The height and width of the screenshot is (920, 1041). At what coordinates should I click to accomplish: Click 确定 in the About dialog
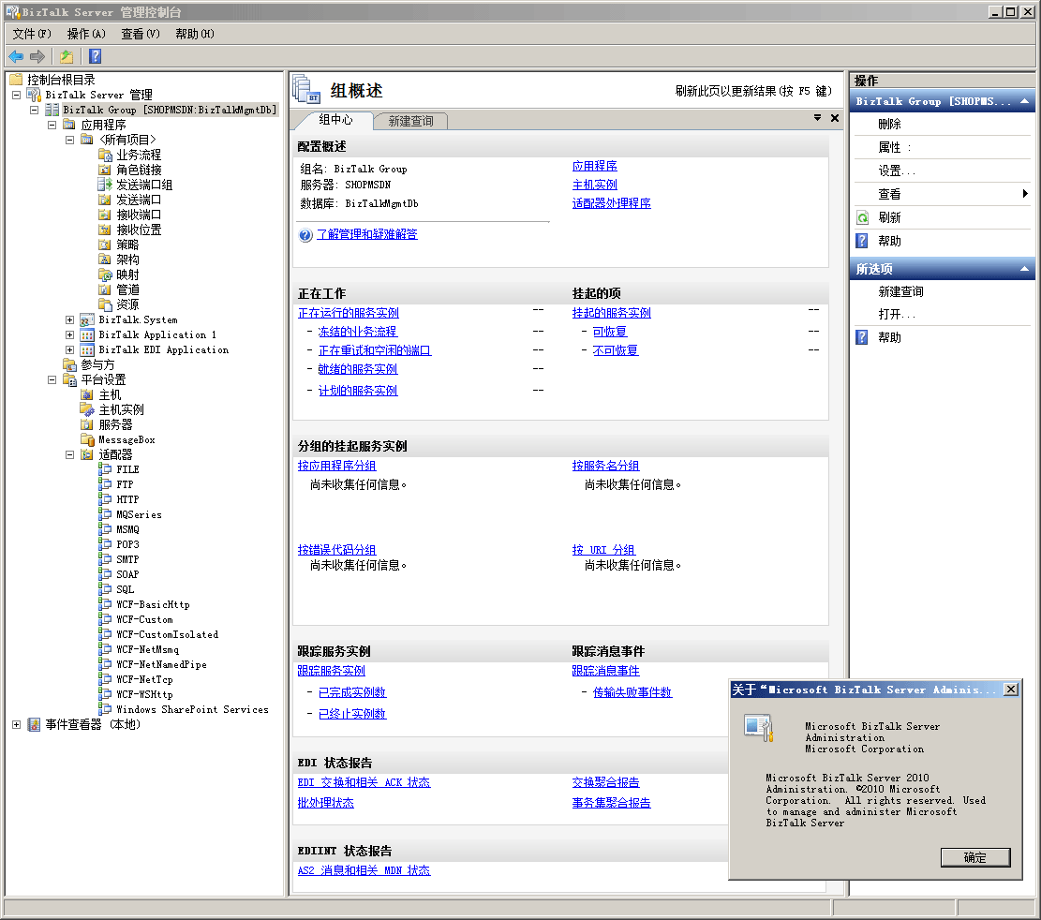click(975, 857)
